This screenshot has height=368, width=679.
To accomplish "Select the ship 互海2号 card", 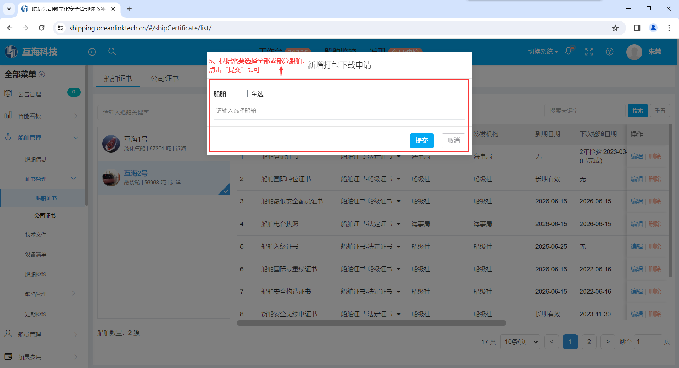I will click(163, 178).
